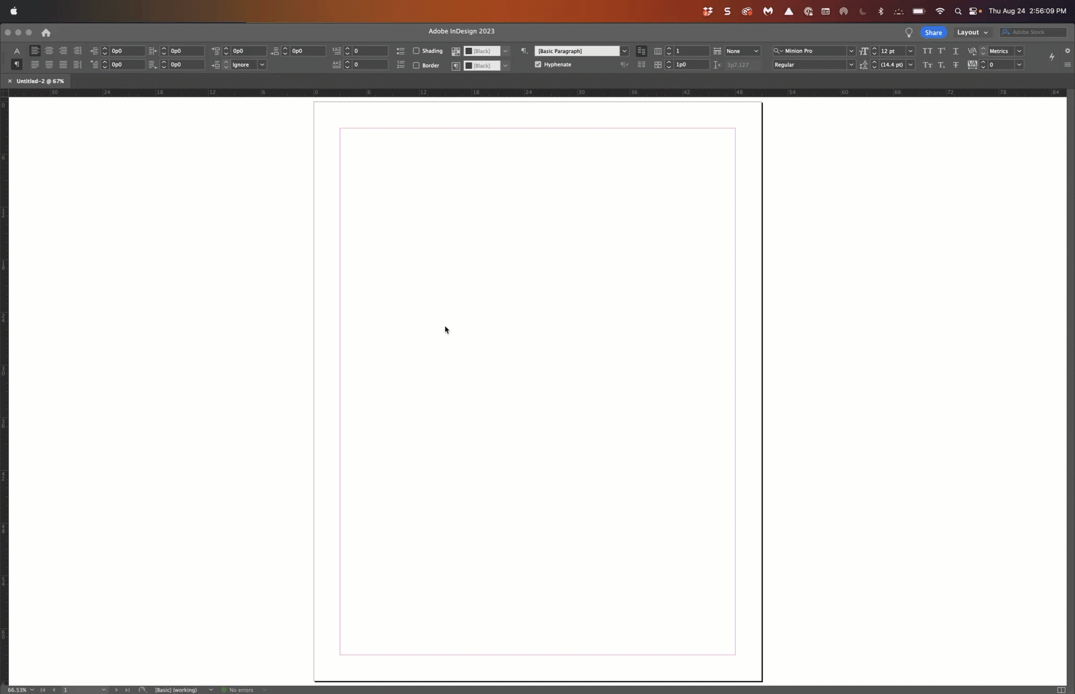1075x694 pixels.
Task: Open the Layout workspace dropdown
Action: pos(972,32)
